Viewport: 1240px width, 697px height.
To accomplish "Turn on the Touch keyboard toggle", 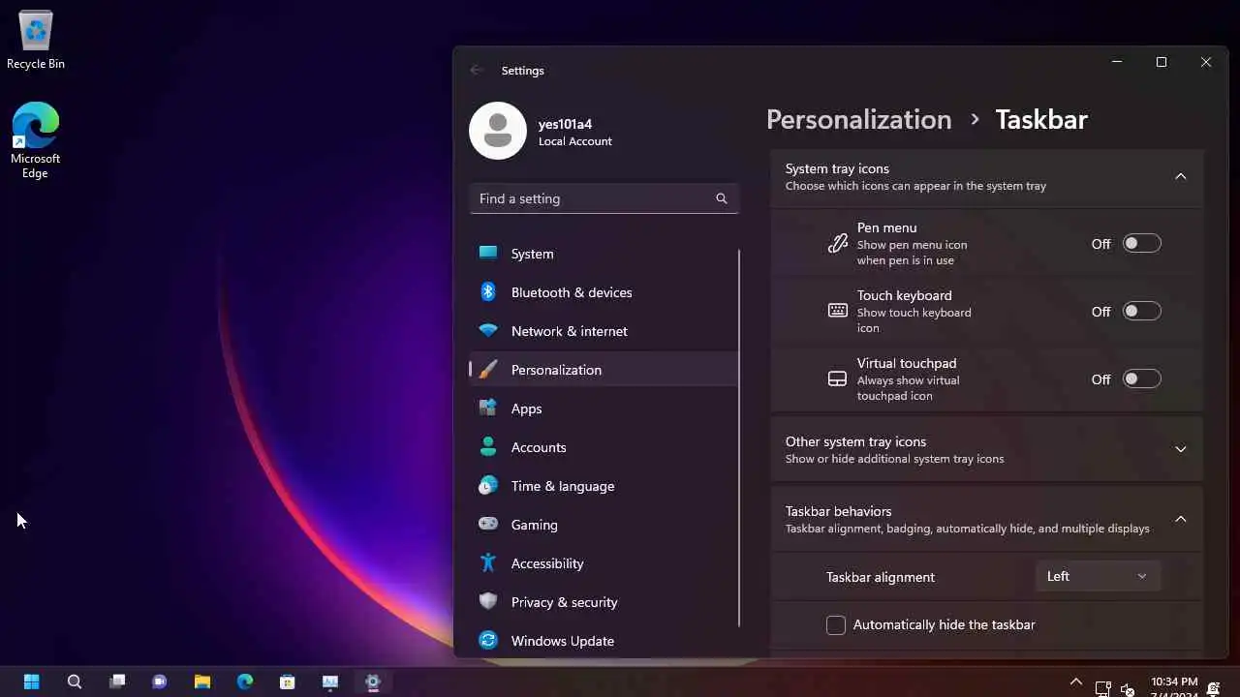I will point(1141,311).
